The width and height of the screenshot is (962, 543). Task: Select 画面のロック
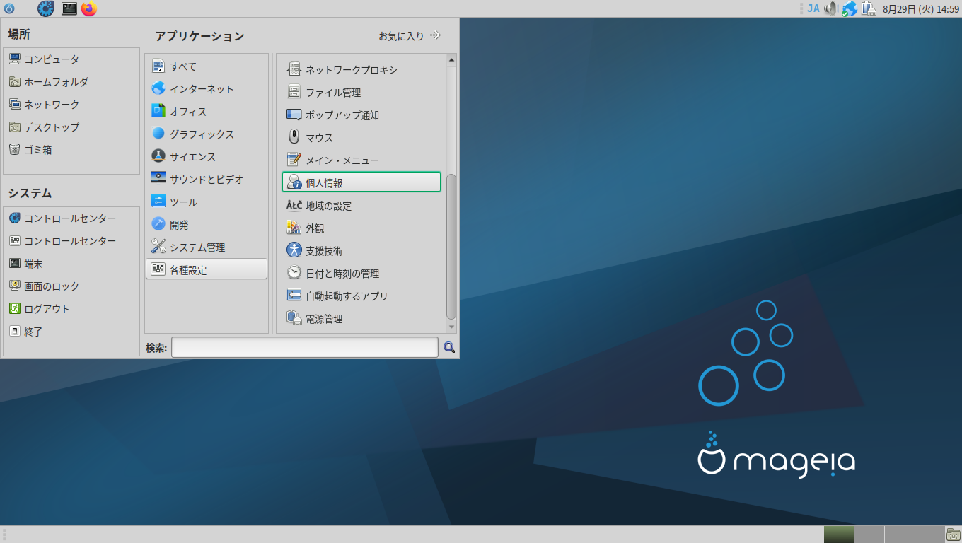tap(71, 286)
